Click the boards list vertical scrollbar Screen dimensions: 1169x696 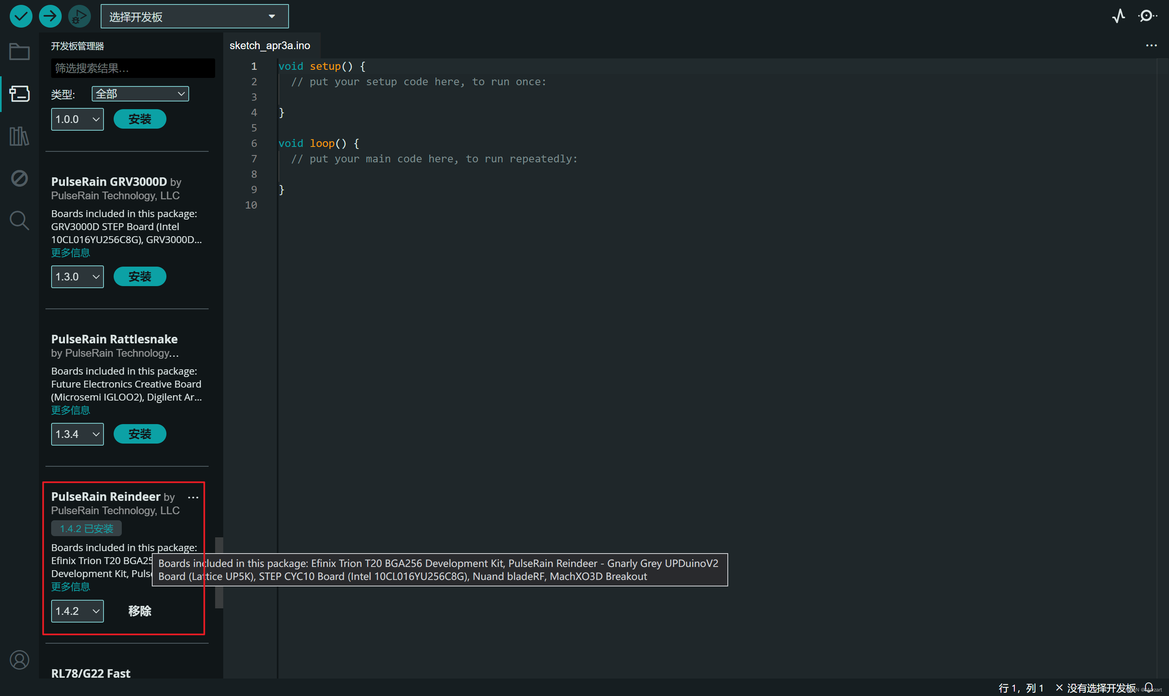219,573
